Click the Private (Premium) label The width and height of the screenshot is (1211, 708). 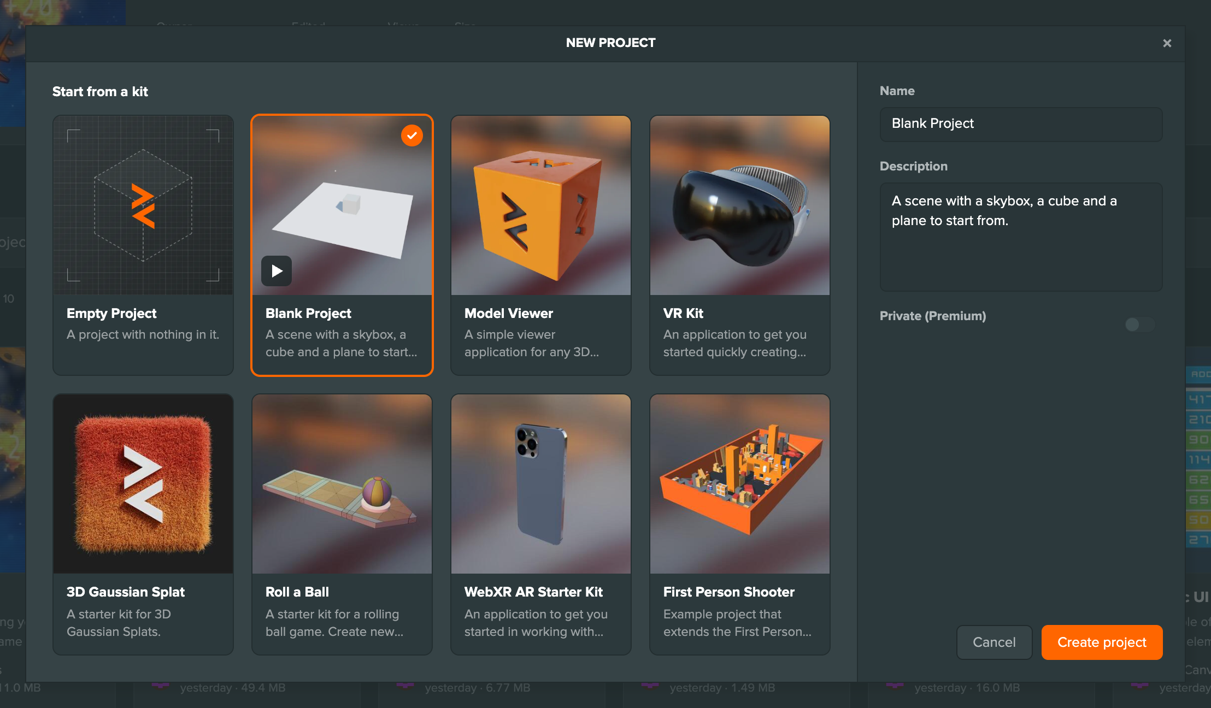[933, 316]
